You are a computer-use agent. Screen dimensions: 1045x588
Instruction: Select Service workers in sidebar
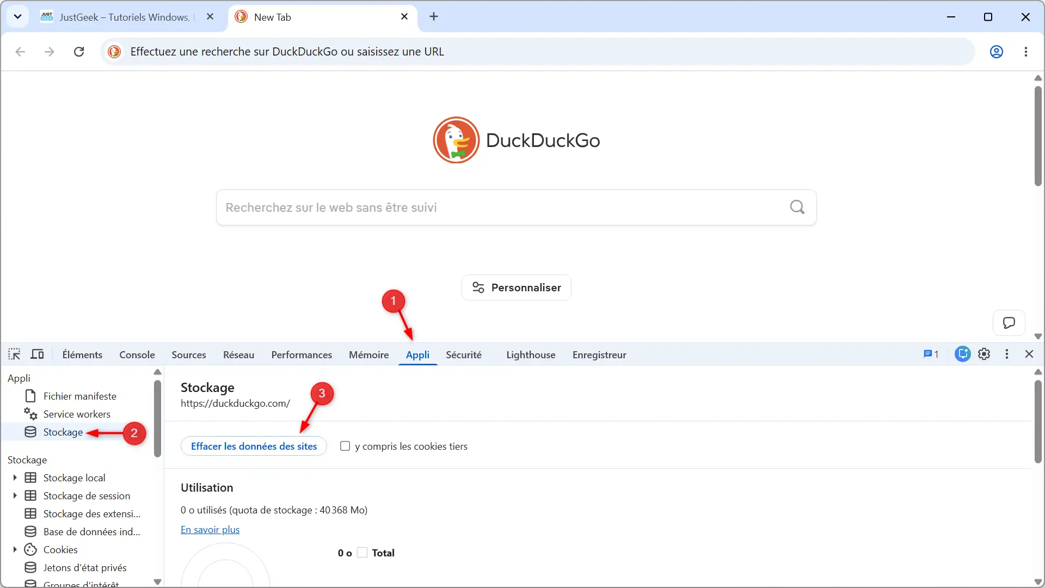coord(77,414)
